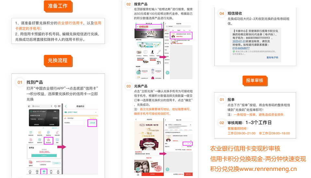Tap the towel product thumbnail in points mall
The image size is (311, 178).
click(139, 52)
